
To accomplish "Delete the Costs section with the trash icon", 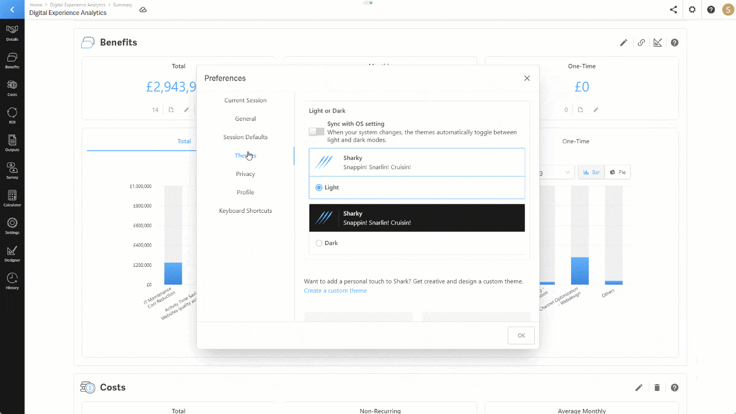I will tap(657, 388).
